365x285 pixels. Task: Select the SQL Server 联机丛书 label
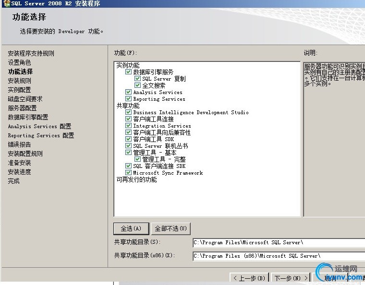(x=160, y=146)
